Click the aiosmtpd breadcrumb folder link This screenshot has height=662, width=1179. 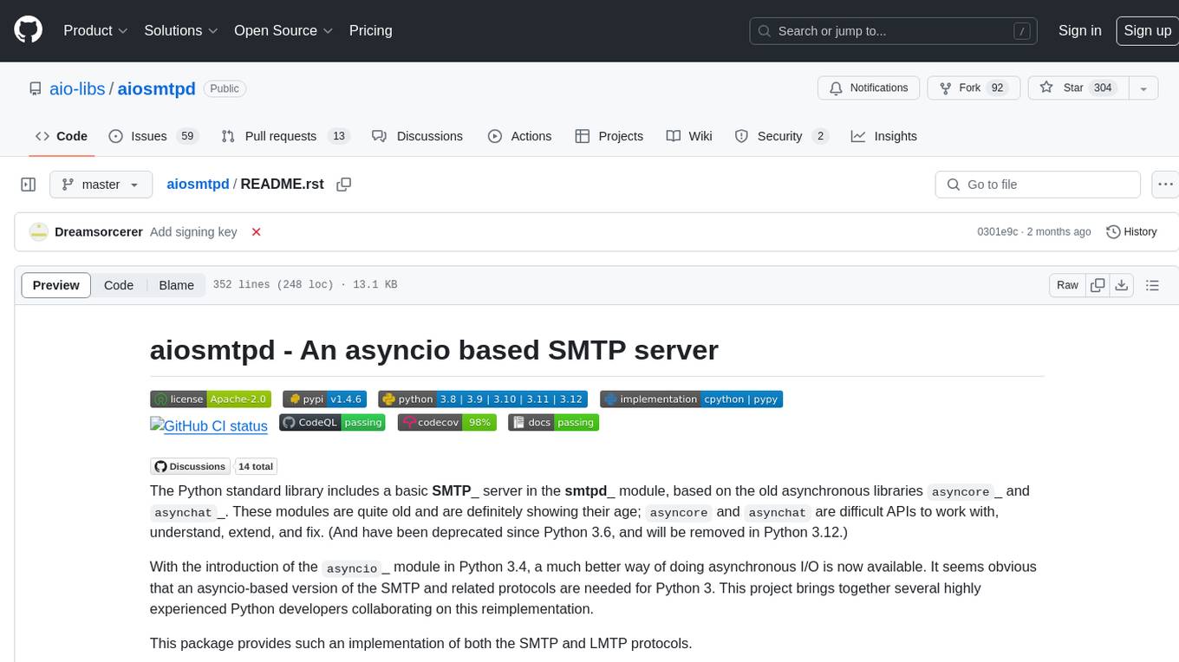(198, 185)
